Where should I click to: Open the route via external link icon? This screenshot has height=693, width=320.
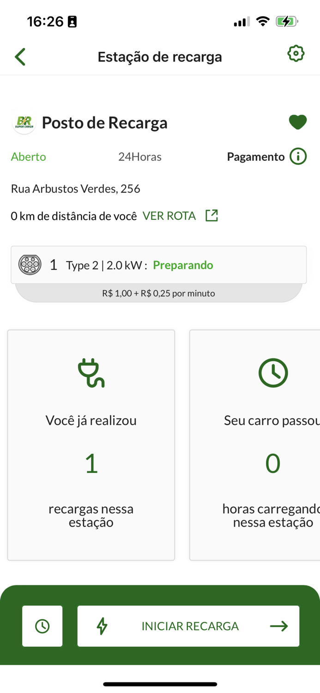(211, 215)
